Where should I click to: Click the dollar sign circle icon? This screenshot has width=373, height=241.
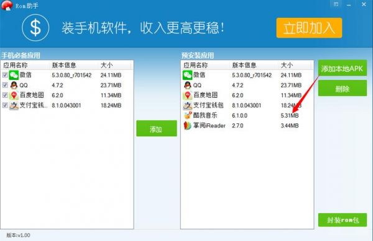pos(35,28)
